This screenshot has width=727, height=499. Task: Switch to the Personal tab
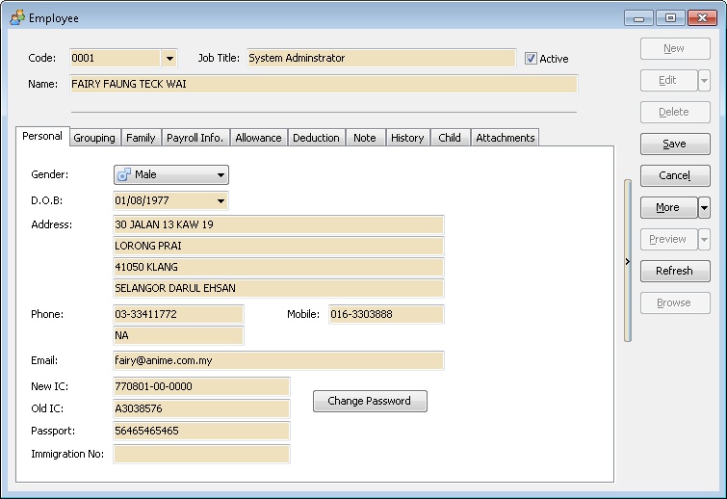(42, 137)
